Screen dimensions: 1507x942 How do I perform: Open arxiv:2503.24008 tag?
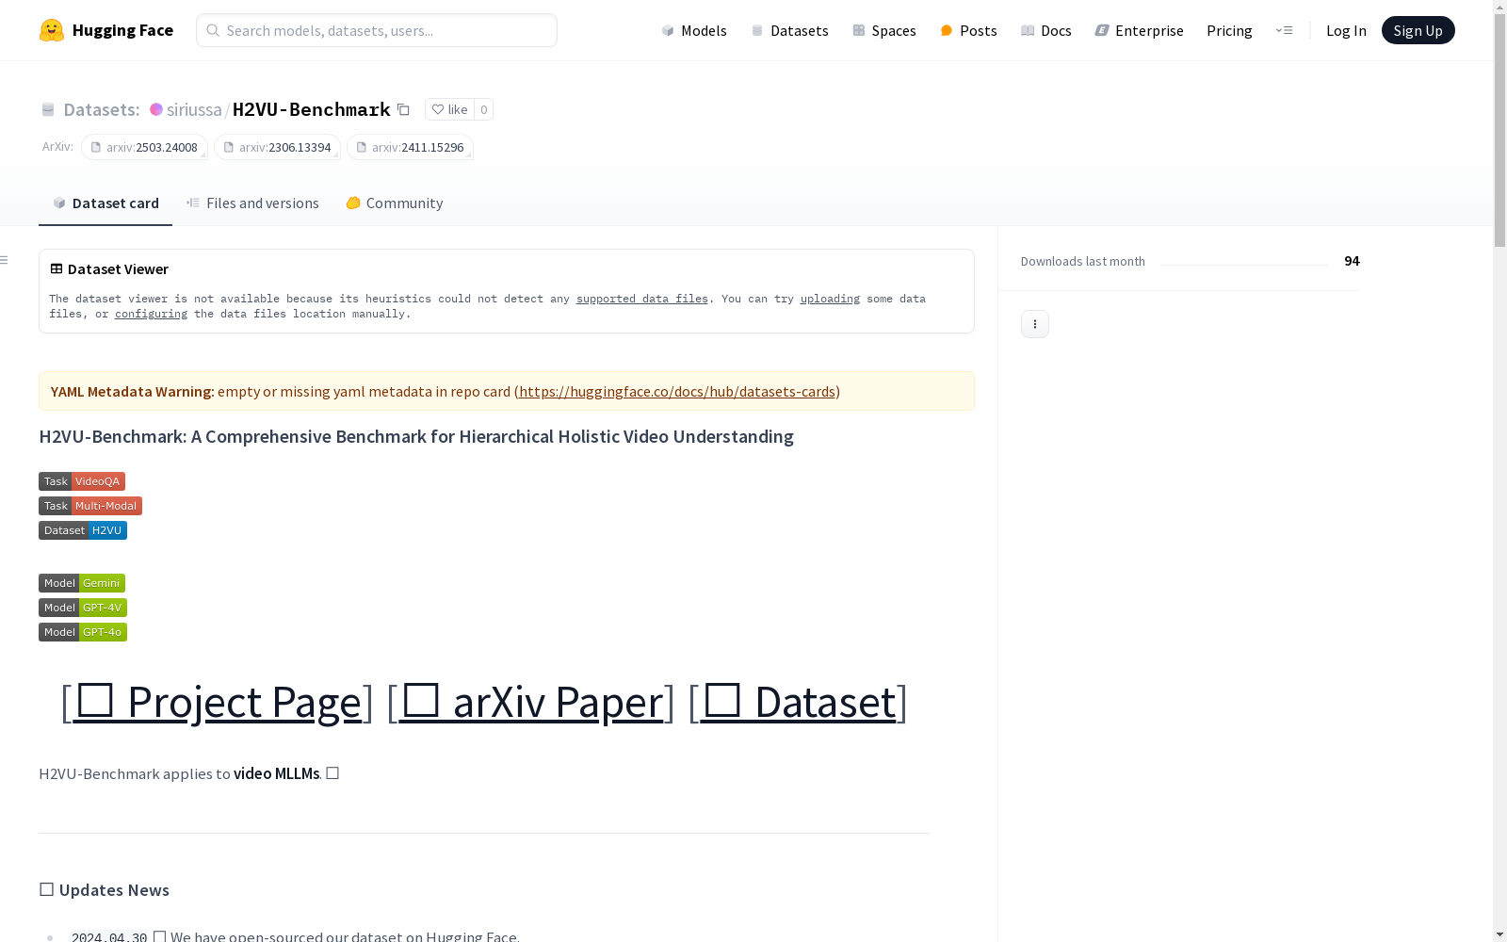144,147
